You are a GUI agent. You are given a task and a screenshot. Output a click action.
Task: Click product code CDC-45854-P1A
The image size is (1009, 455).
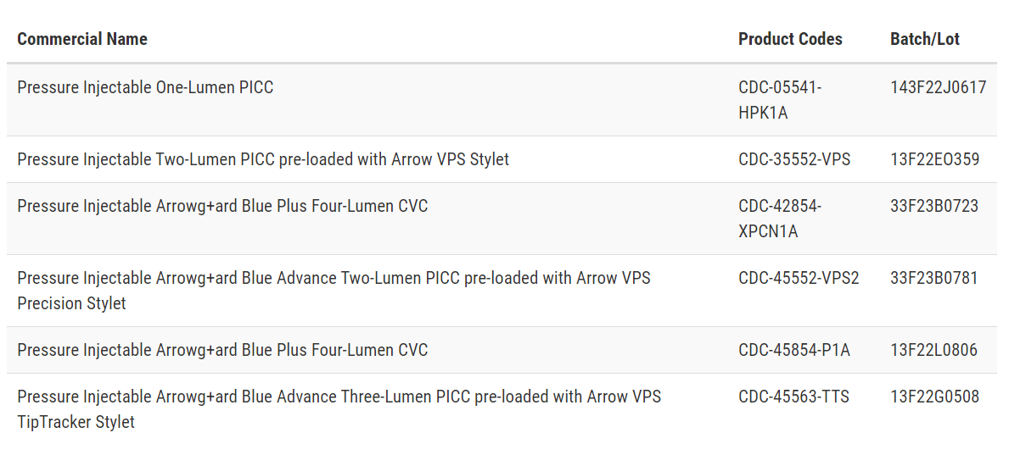794,350
